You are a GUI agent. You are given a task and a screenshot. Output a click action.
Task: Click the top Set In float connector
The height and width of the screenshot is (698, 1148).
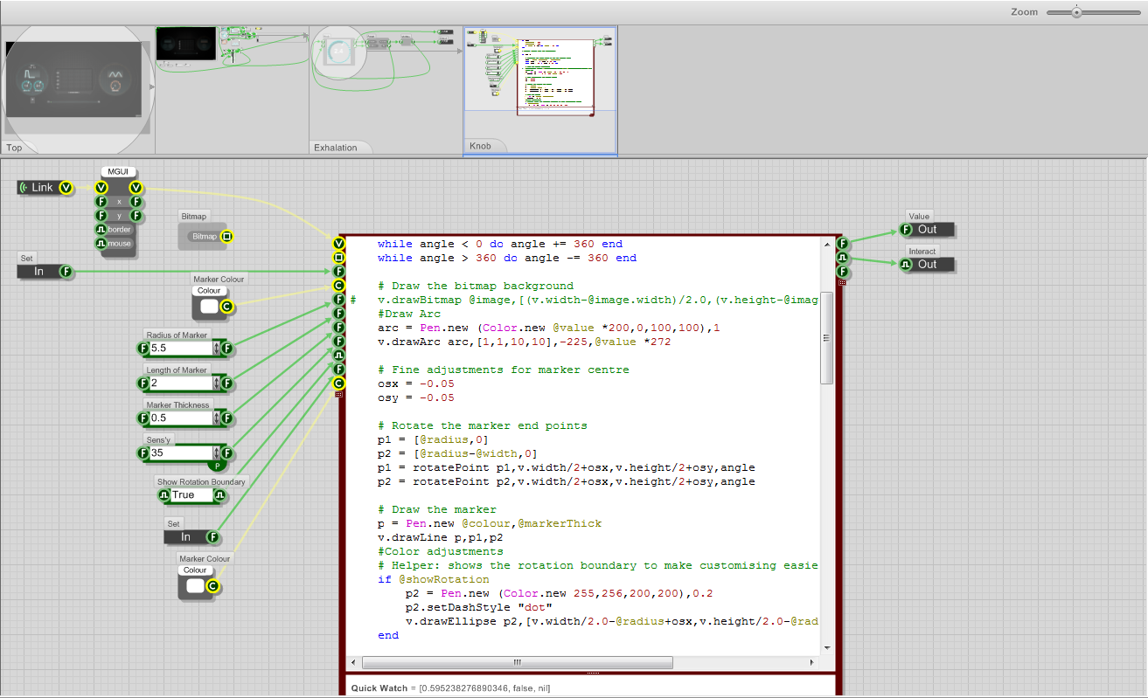tap(66, 272)
